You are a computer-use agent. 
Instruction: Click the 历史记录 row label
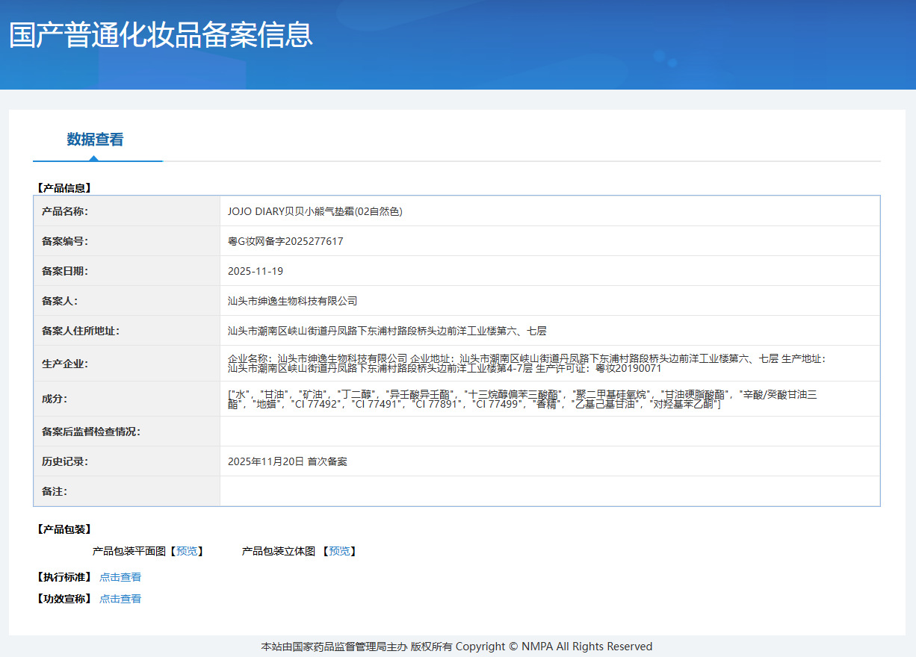(x=65, y=461)
